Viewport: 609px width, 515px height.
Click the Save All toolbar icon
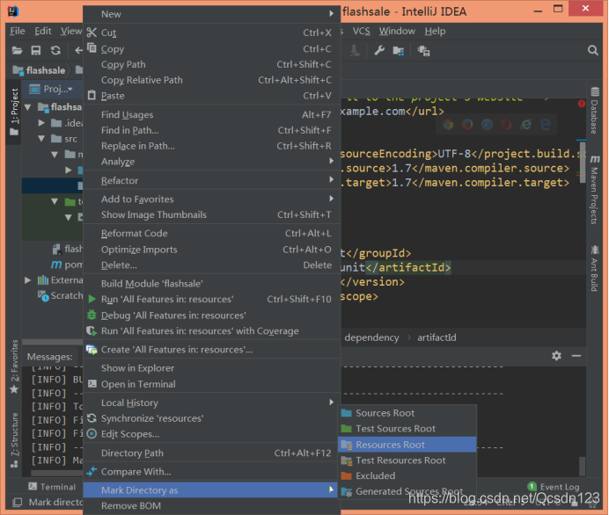click(x=36, y=50)
